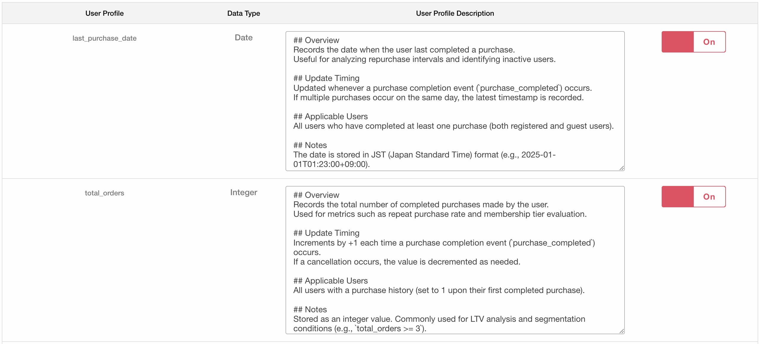Click the On label beside total_orders
This screenshot has width=760, height=344.
point(709,196)
